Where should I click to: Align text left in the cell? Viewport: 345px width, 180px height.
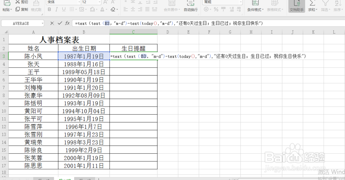tap(126, 9)
